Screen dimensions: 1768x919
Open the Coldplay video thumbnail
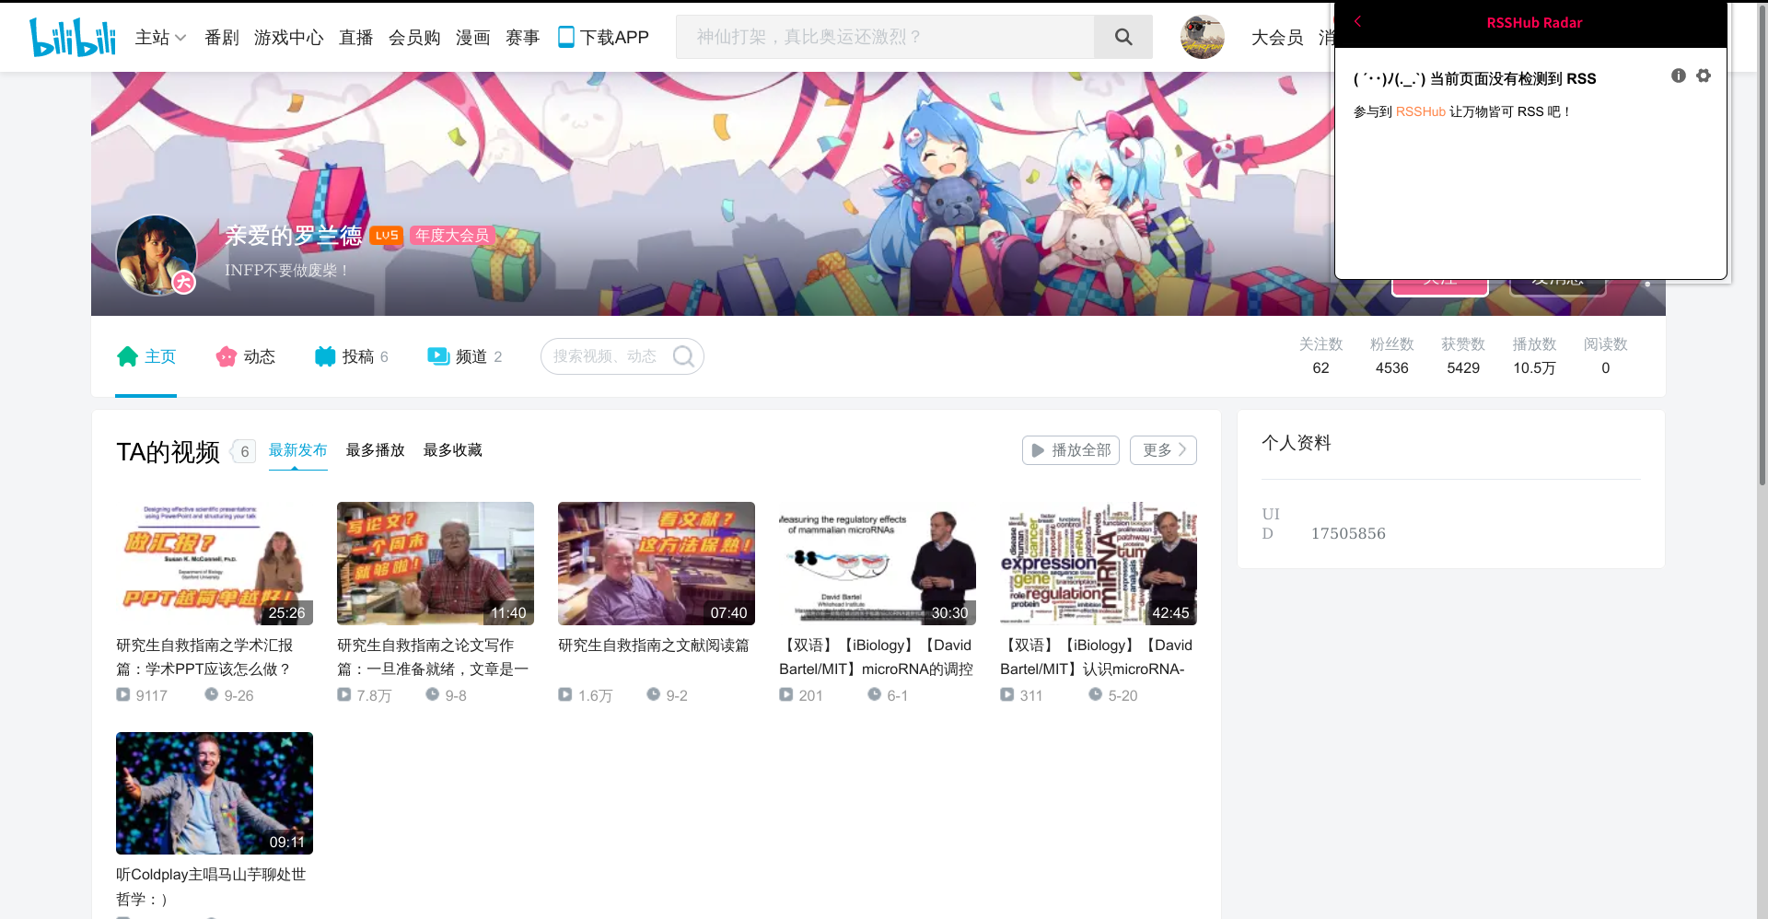(x=214, y=793)
